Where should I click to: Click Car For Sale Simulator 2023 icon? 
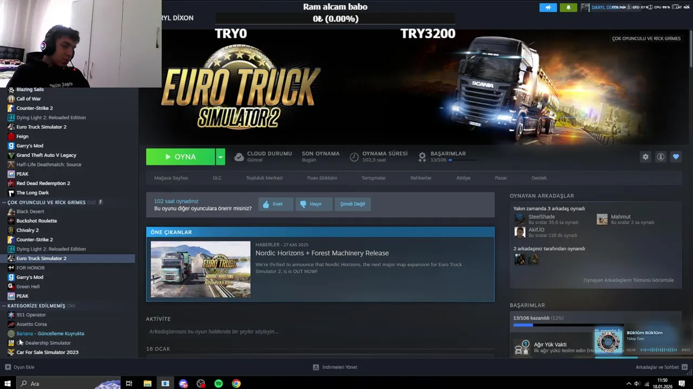click(11, 352)
